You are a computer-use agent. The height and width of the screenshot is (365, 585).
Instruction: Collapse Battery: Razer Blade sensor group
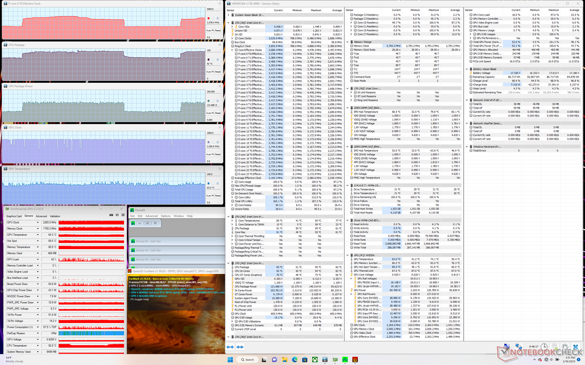tap(467, 69)
